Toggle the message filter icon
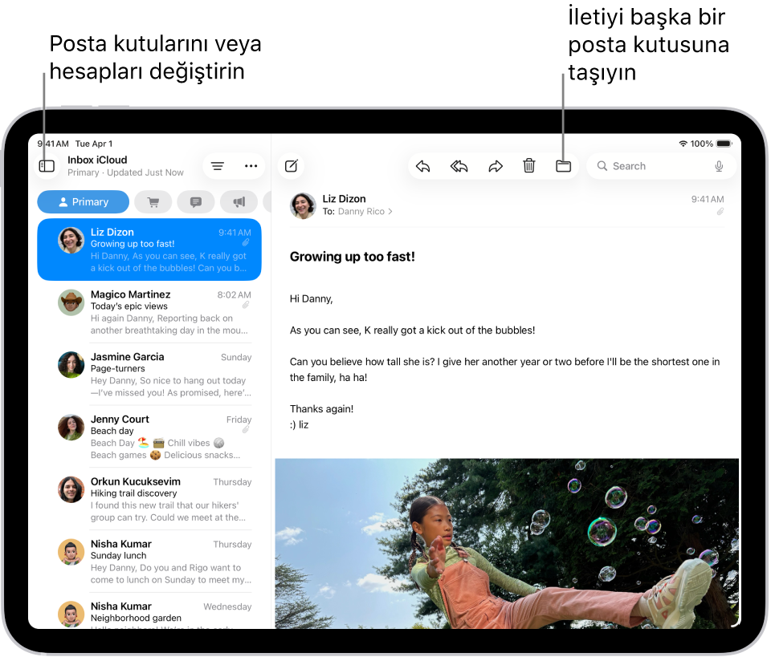Viewport: 771px width, 657px height. click(217, 166)
